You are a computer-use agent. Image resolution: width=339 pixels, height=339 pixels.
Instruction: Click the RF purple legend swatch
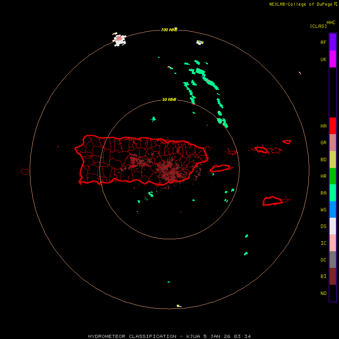pos(333,42)
